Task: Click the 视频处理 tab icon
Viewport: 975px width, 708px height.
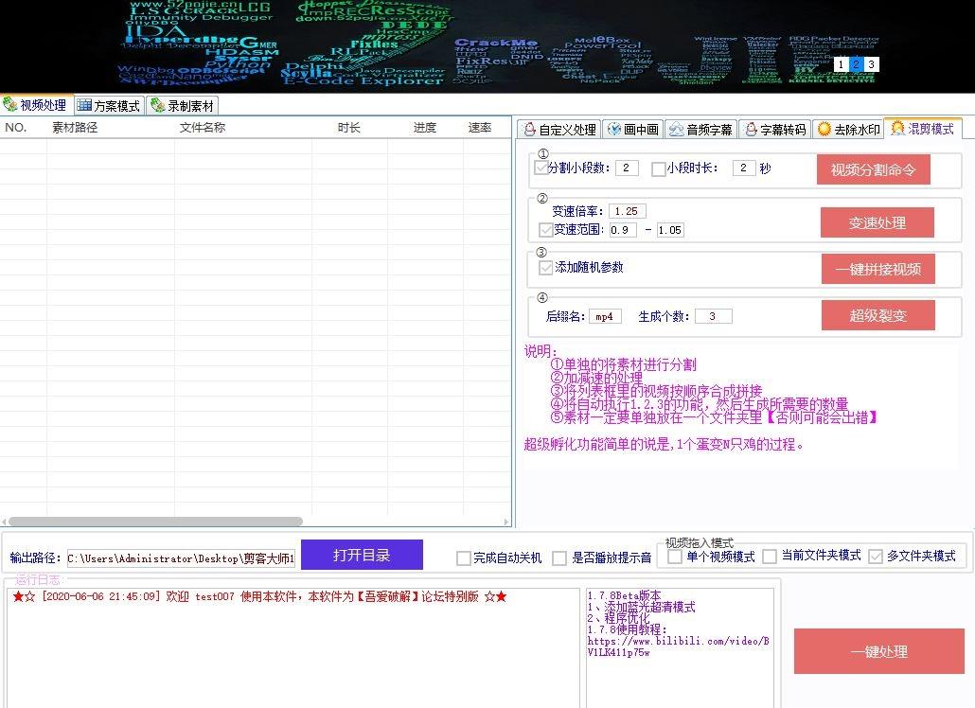Action: click(10, 104)
